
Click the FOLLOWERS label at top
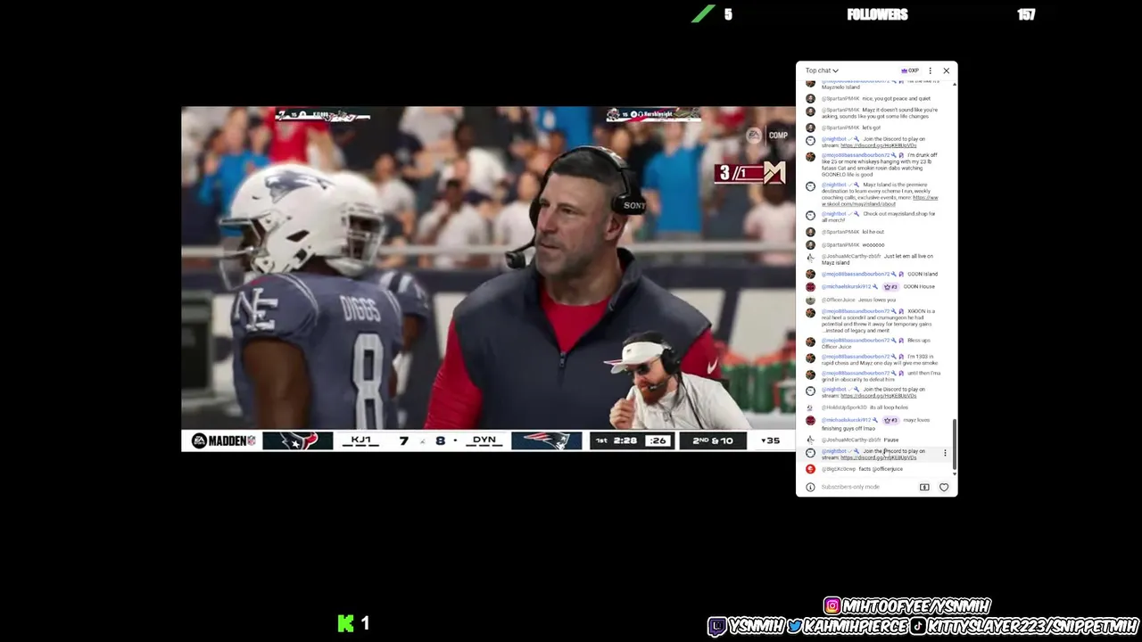click(x=877, y=14)
